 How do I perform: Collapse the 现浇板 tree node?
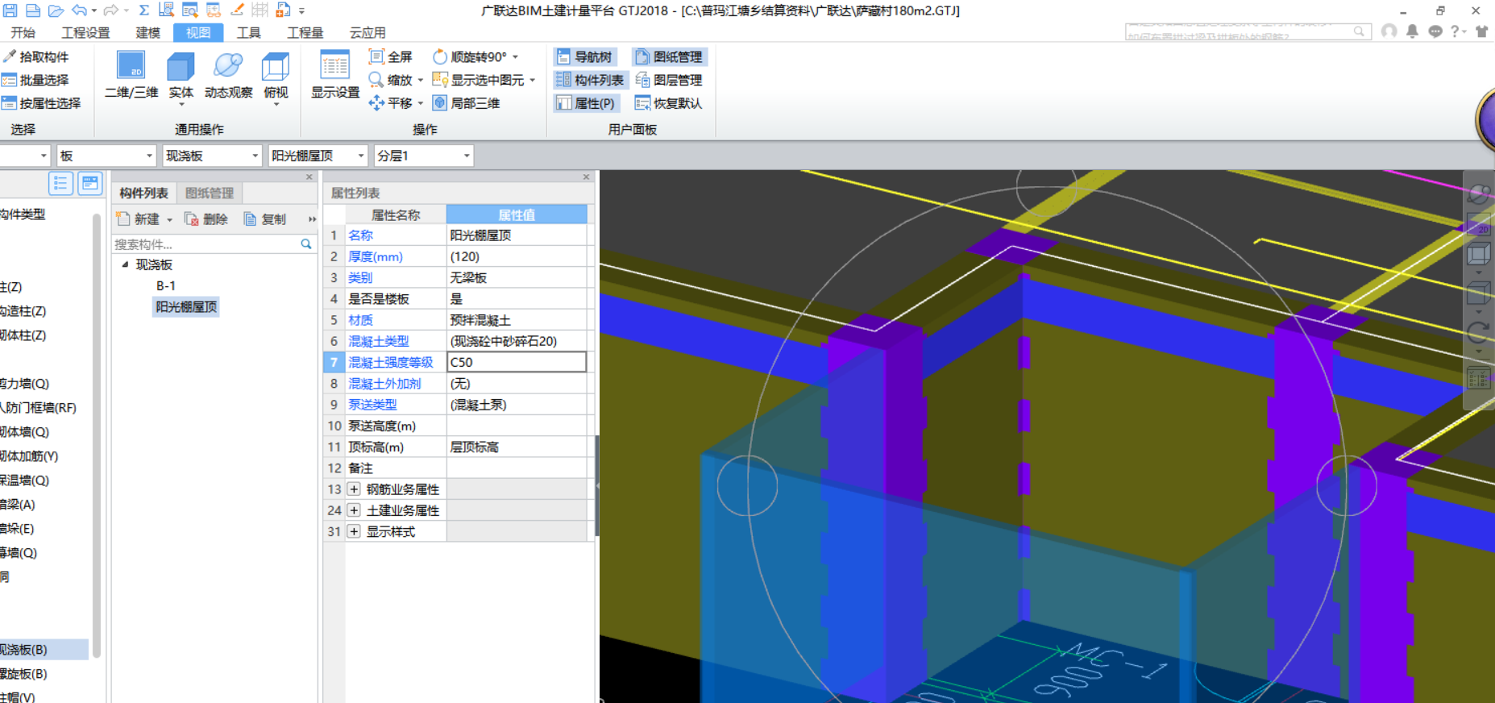pyautogui.click(x=125, y=264)
